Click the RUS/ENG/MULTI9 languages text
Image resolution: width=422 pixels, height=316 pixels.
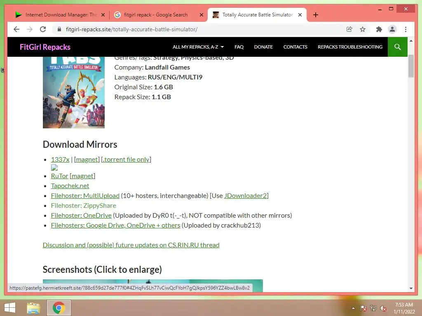point(175,77)
